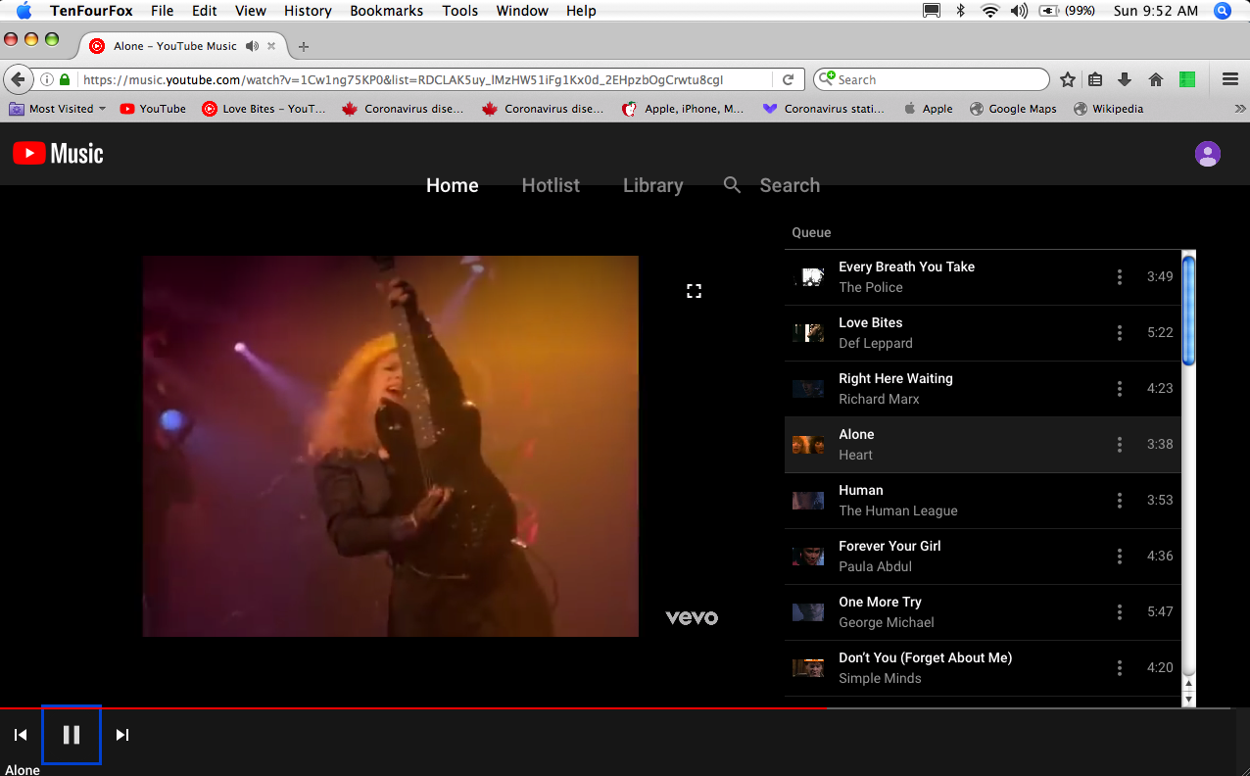Click the green extension icon in toolbar

click(1187, 80)
